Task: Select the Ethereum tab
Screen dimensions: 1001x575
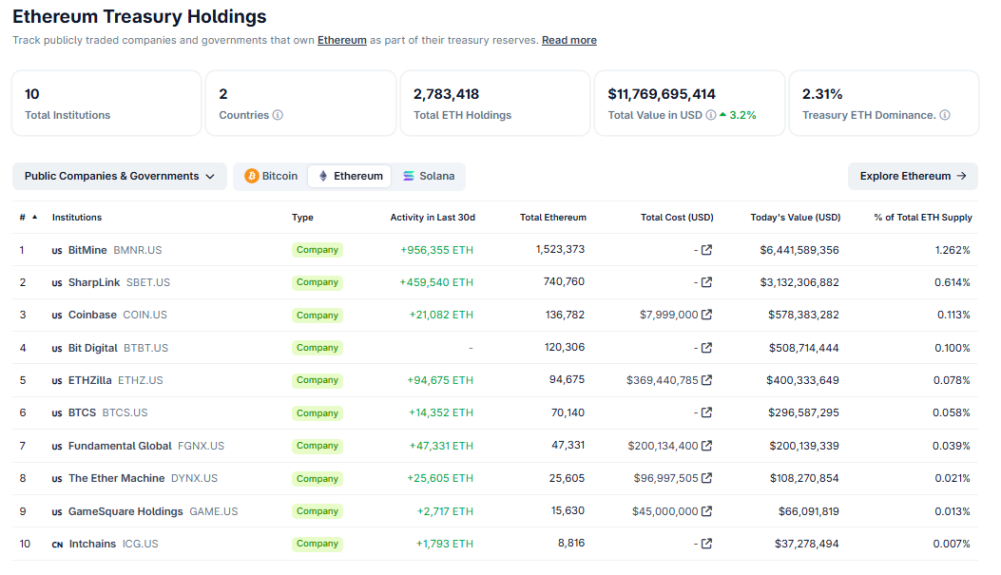Action: pyautogui.click(x=351, y=176)
